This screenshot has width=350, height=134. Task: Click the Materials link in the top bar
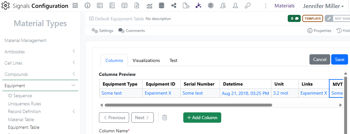(x=284, y=6)
